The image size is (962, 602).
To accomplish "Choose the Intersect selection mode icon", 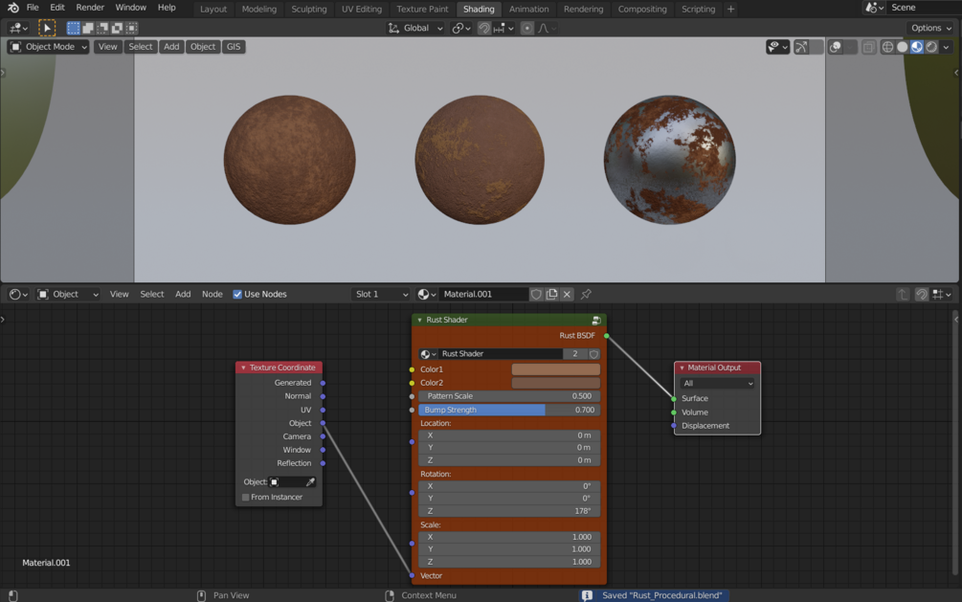I will click(x=132, y=28).
